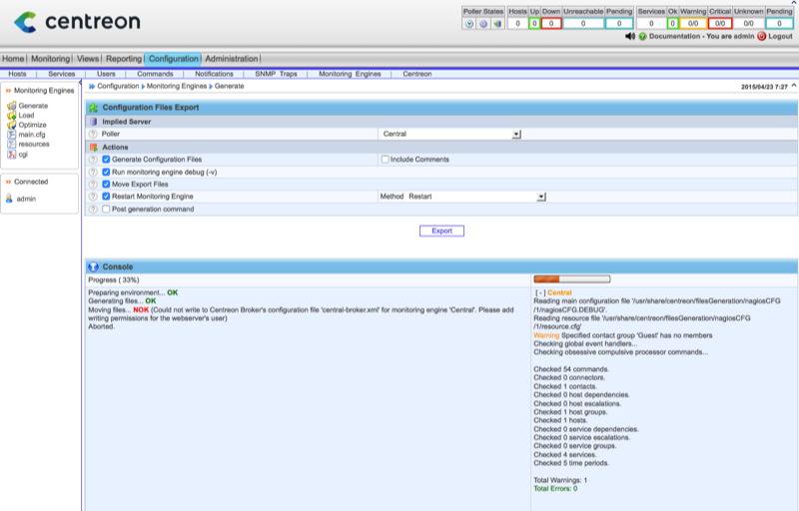Screen dimensions: 799x511
Task: Click the cgi icon in the sidebar
Action: (11, 154)
